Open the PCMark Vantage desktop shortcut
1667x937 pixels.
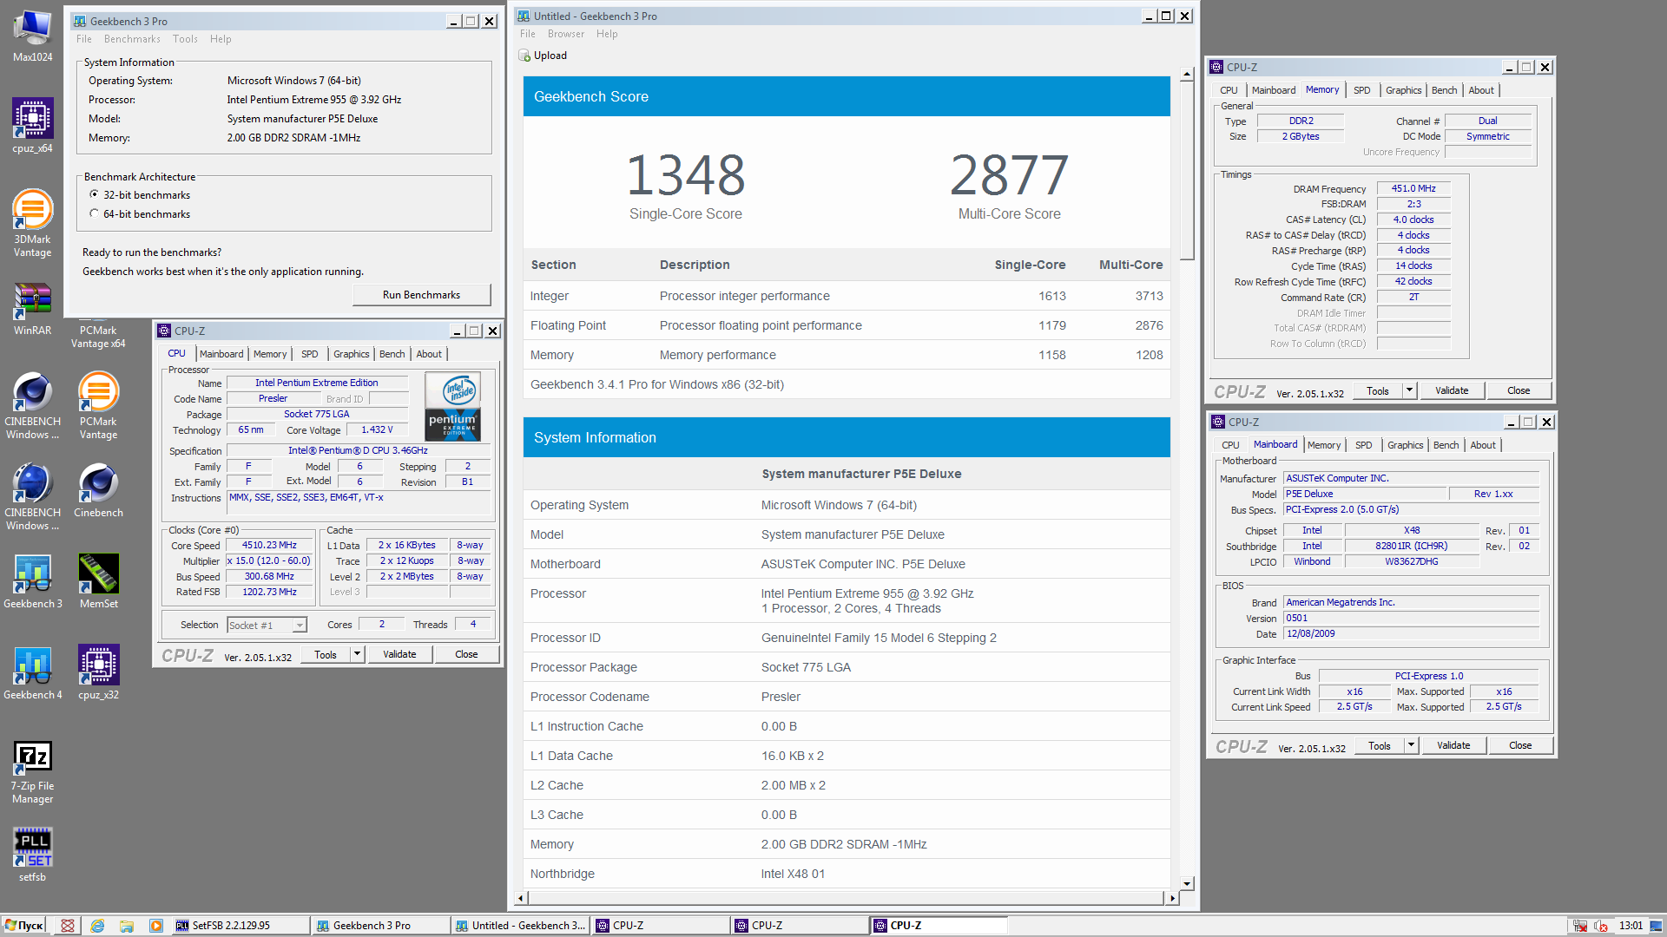pyautogui.click(x=98, y=406)
